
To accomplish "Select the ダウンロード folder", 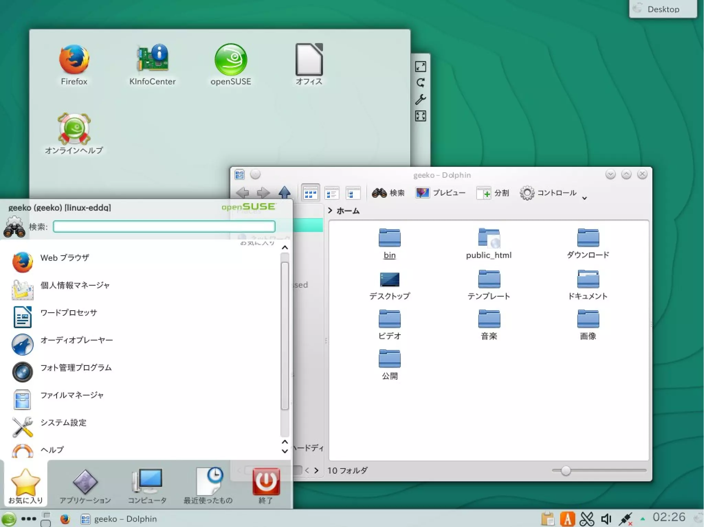I will tap(588, 244).
